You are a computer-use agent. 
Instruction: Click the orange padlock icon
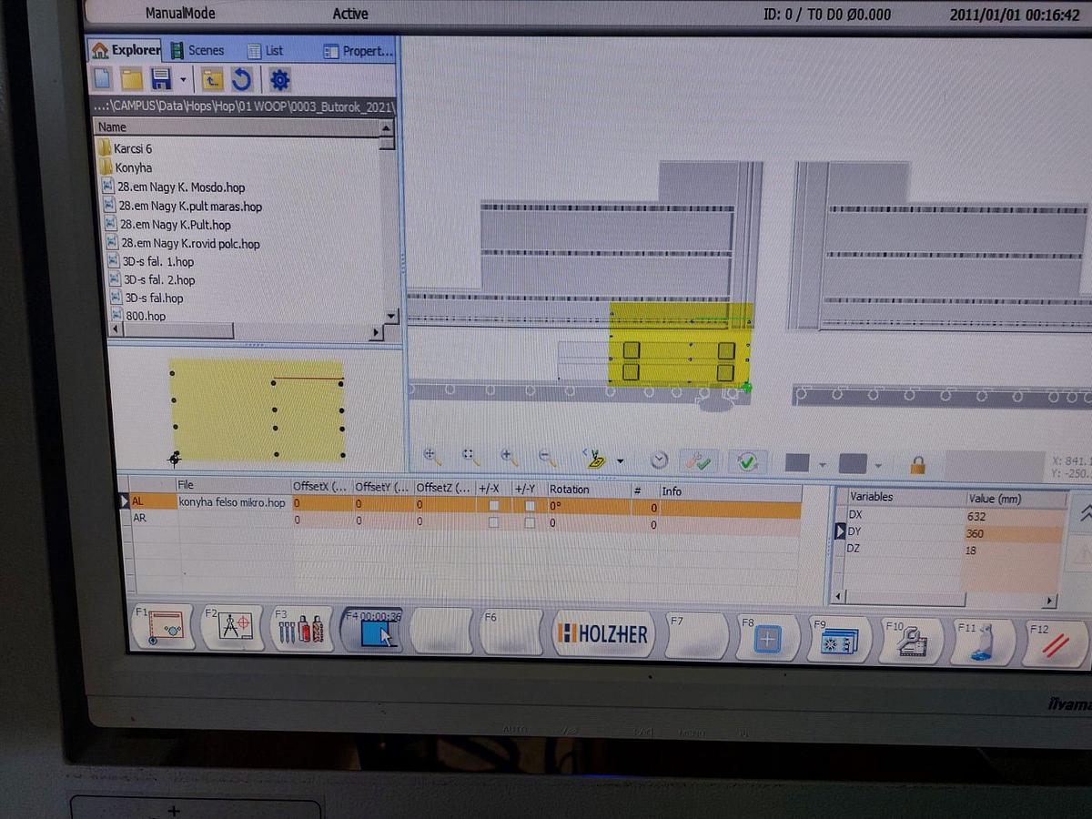[x=917, y=464]
